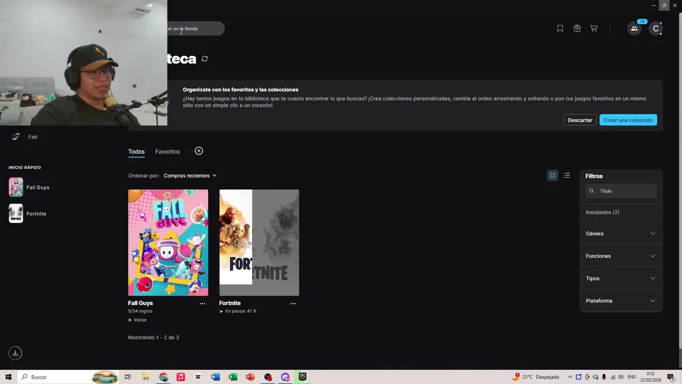Open the wishlist bookmark icon

coord(560,28)
